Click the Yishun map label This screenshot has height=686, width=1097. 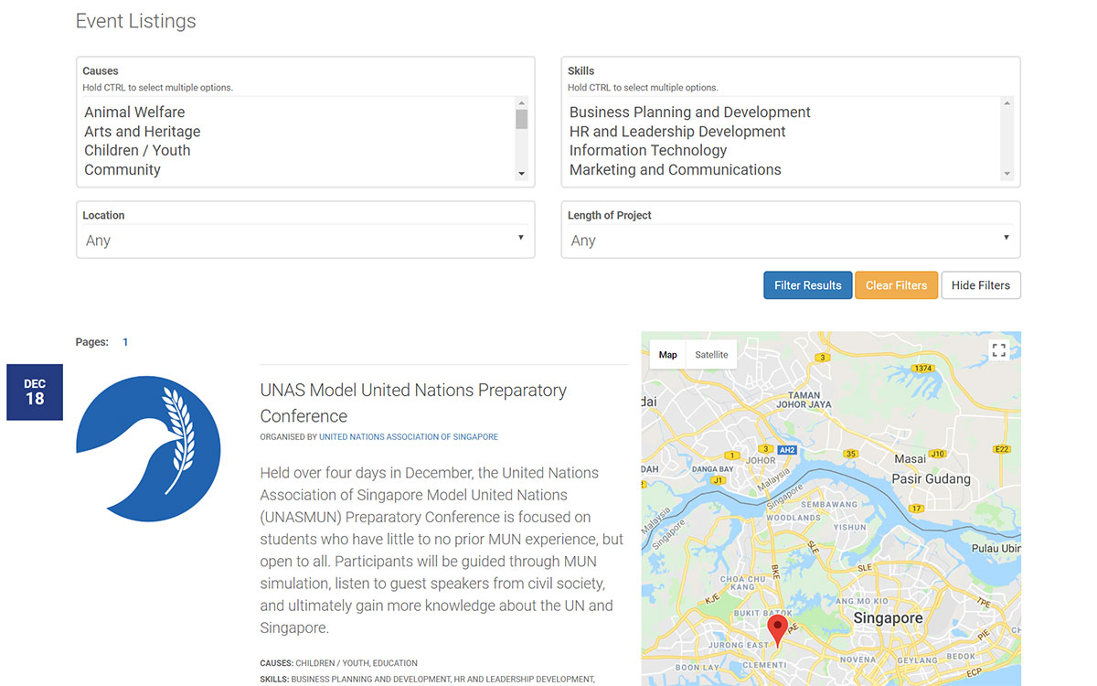[849, 528]
